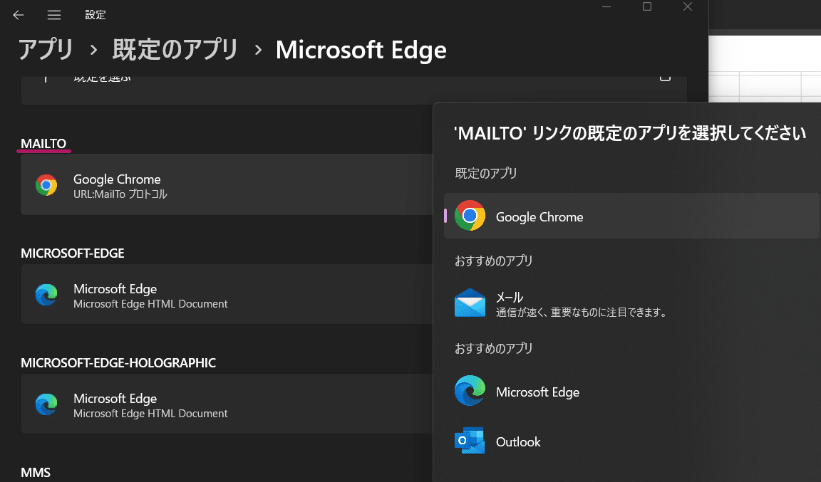Choose the Outlook label in the app list

click(x=518, y=441)
